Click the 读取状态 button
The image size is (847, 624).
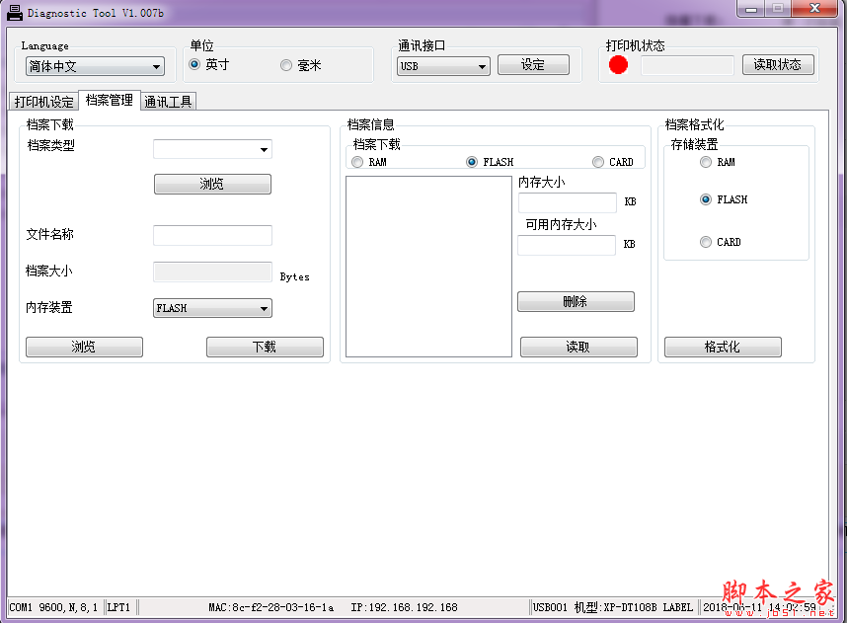tap(778, 65)
